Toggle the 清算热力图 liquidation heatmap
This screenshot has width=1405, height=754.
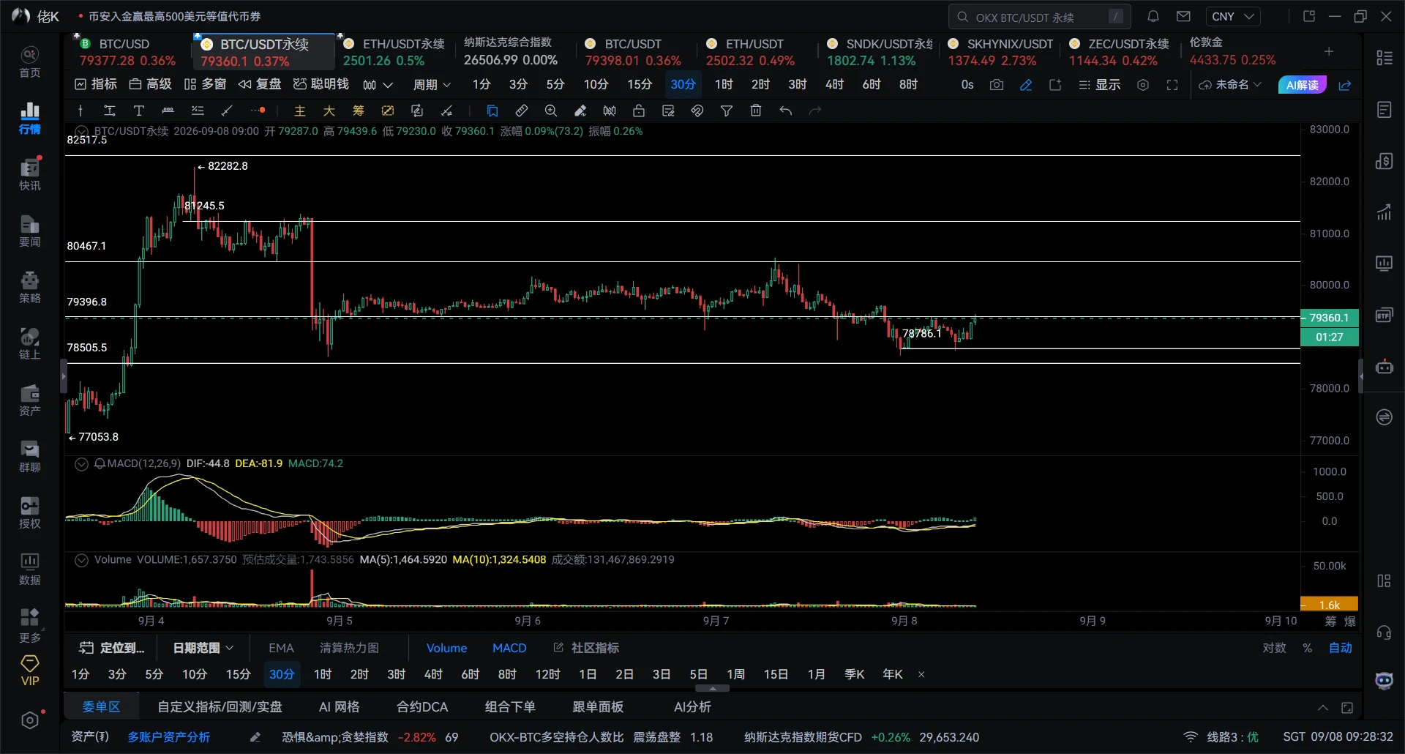click(349, 648)
